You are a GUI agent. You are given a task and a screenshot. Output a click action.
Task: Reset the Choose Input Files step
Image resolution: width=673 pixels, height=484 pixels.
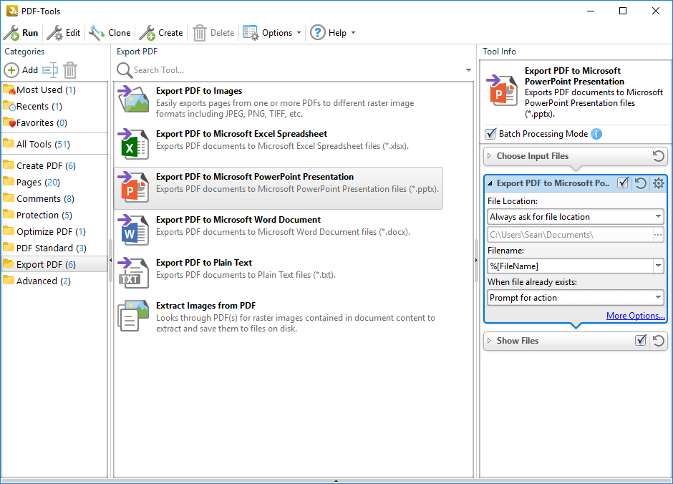[x=659, y=156]
